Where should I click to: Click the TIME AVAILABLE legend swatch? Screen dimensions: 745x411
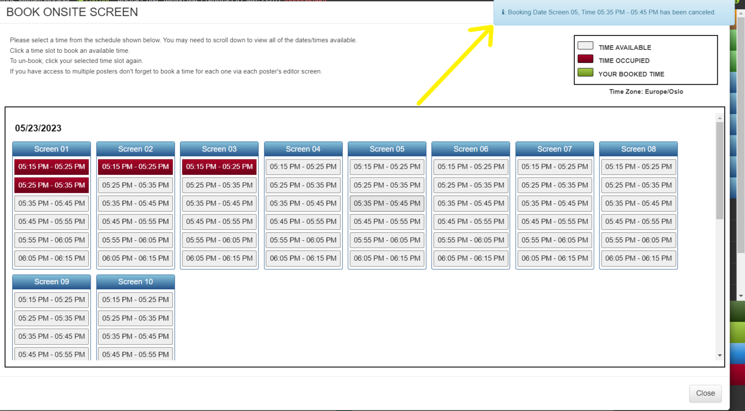click(x=585, y=45)
